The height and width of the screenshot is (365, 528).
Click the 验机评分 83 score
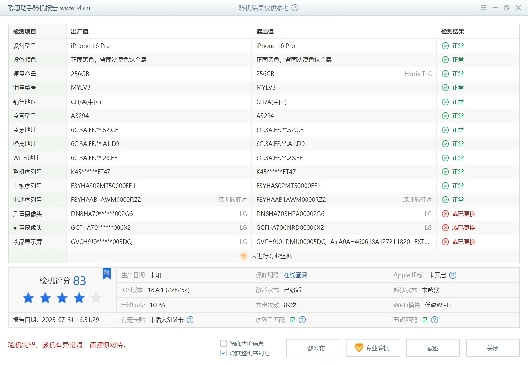click(63, 281)
